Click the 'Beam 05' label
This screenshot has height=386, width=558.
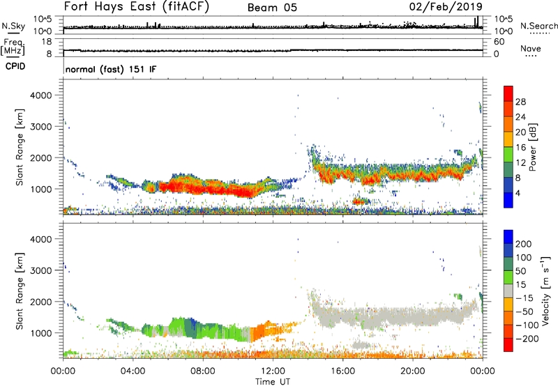click(x=272, y=8)
